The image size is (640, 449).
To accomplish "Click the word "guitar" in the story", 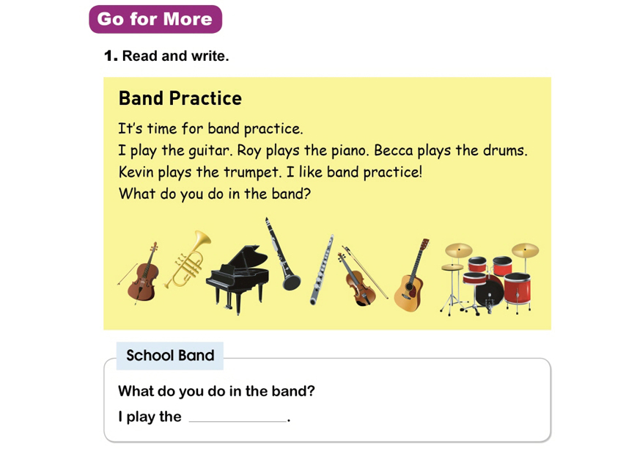I will coord(200,151).
